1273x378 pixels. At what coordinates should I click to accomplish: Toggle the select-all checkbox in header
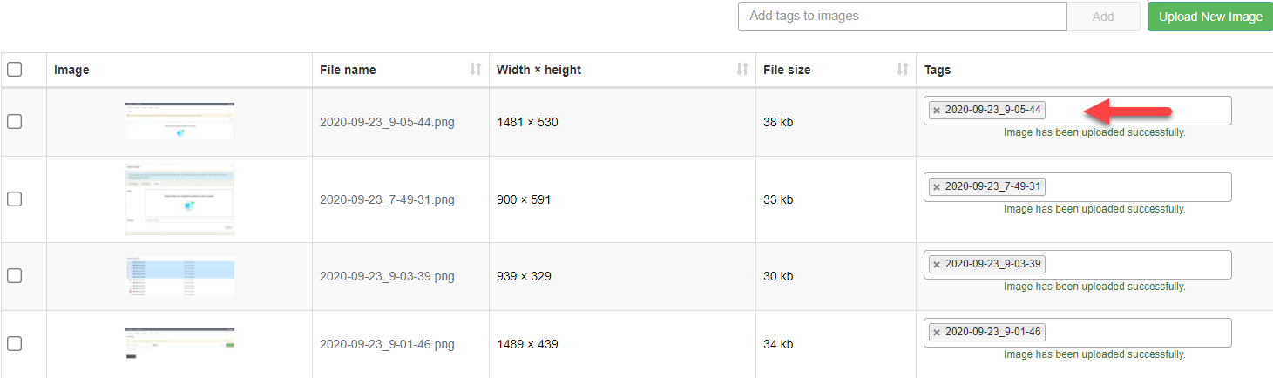[15, 70]
